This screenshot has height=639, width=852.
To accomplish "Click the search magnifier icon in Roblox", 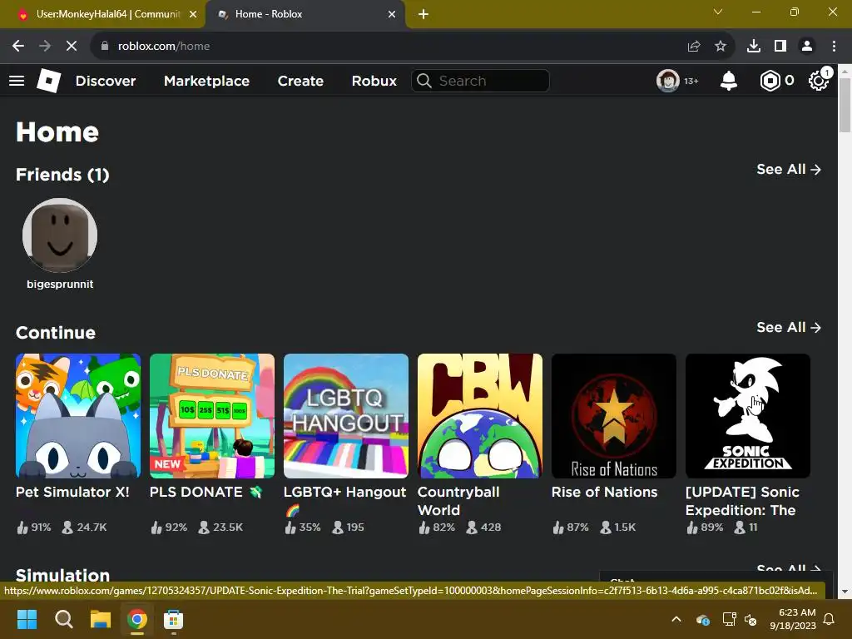I will point(424,81).
